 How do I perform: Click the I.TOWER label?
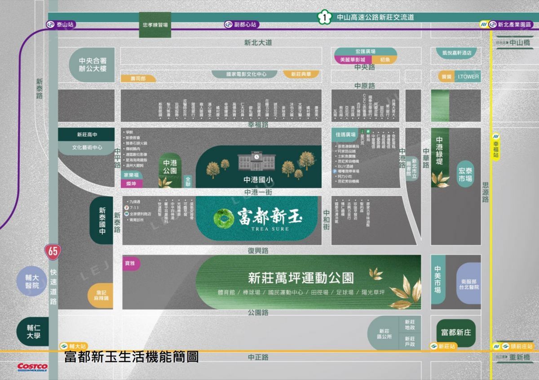[x=468, y=77]
